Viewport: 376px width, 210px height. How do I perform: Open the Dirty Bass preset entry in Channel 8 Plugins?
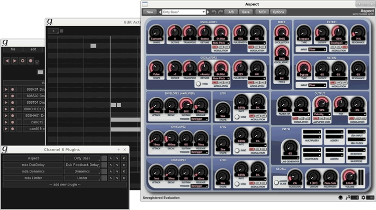[x=82, y=158]
